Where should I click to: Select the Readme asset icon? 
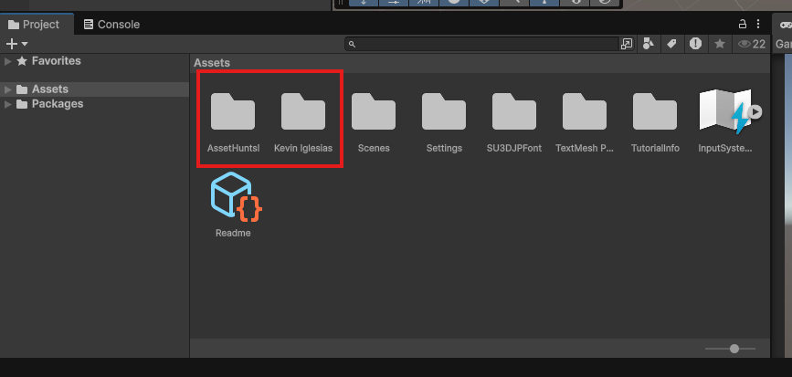click(x=235, y=198)
